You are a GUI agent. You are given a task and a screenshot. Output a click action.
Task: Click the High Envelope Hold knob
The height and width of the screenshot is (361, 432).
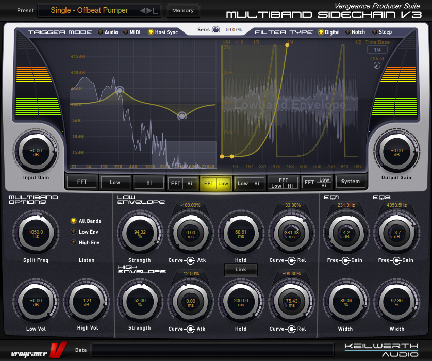[x=241, y=301]
